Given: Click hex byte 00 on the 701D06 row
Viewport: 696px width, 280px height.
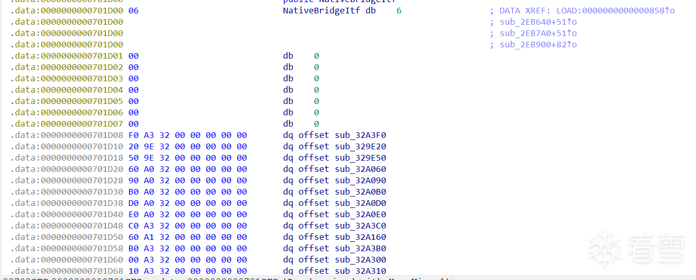Looking at the screenshot, I should (x=134, y=112).
